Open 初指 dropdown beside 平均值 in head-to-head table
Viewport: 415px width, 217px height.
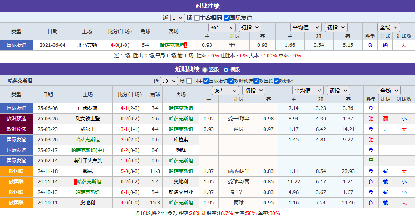[x=336, y=27]
